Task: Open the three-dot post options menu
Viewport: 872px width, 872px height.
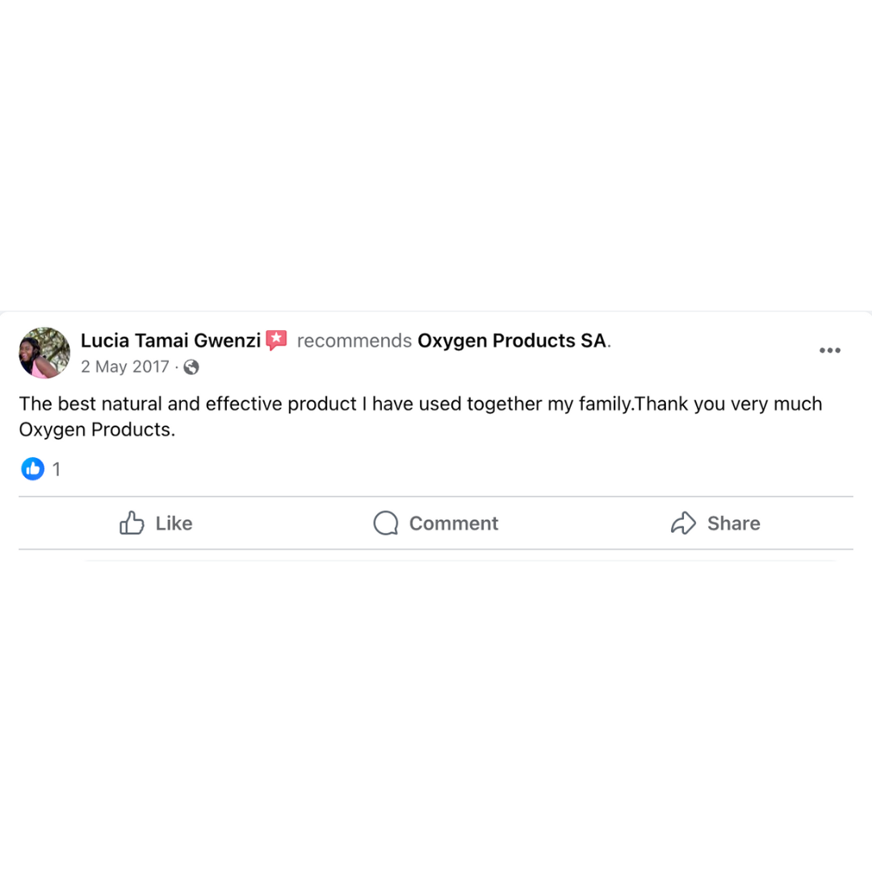Action: click(830, 350)
